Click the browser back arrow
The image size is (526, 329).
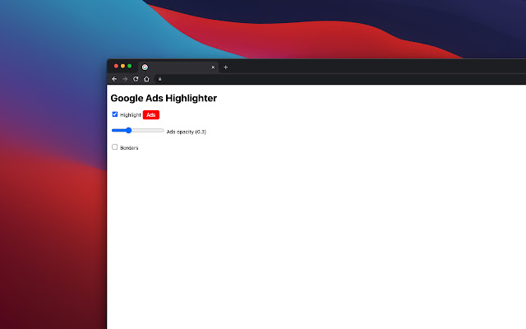point(114,79)
